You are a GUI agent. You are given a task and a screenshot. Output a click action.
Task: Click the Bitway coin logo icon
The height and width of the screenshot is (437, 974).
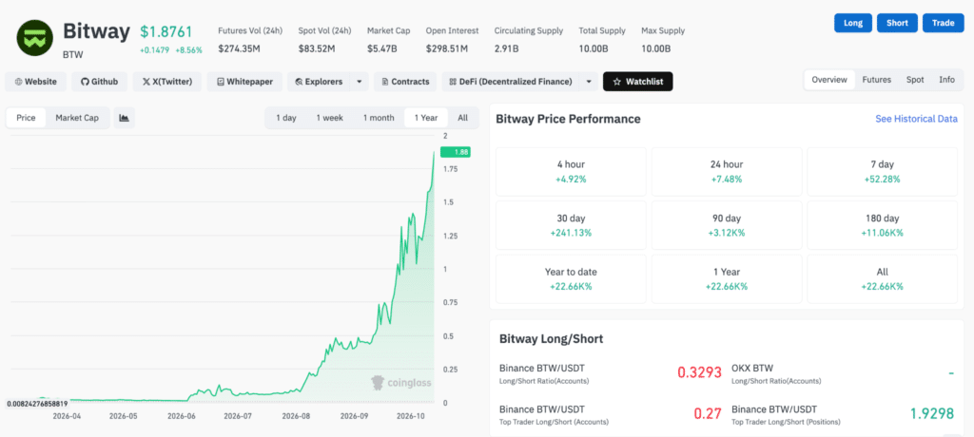[34, 39]
